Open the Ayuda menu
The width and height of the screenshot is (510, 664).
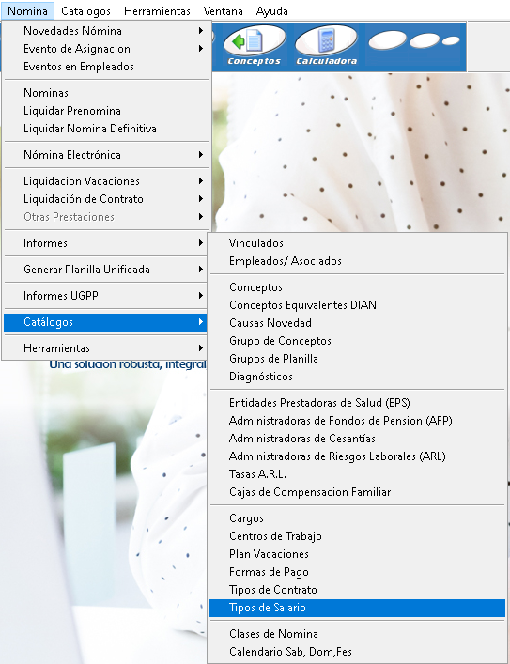[x=272, y=11]
